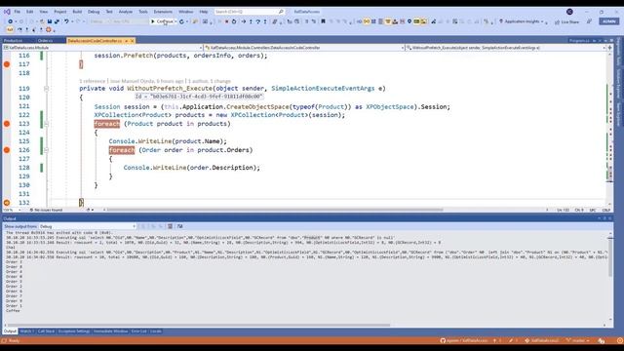Click the Live Share button
The height and width of the screenshot is (351, 624).
tap(567, 21)
